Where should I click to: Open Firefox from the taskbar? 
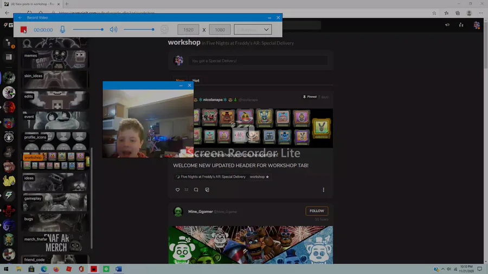(56, 269)
